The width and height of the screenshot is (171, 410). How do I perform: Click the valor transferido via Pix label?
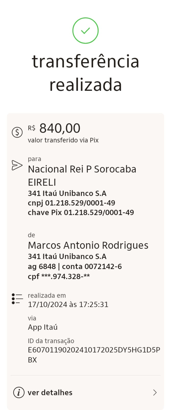tap(63, 140)
